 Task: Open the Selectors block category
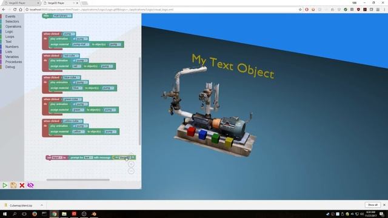point(12,22)
